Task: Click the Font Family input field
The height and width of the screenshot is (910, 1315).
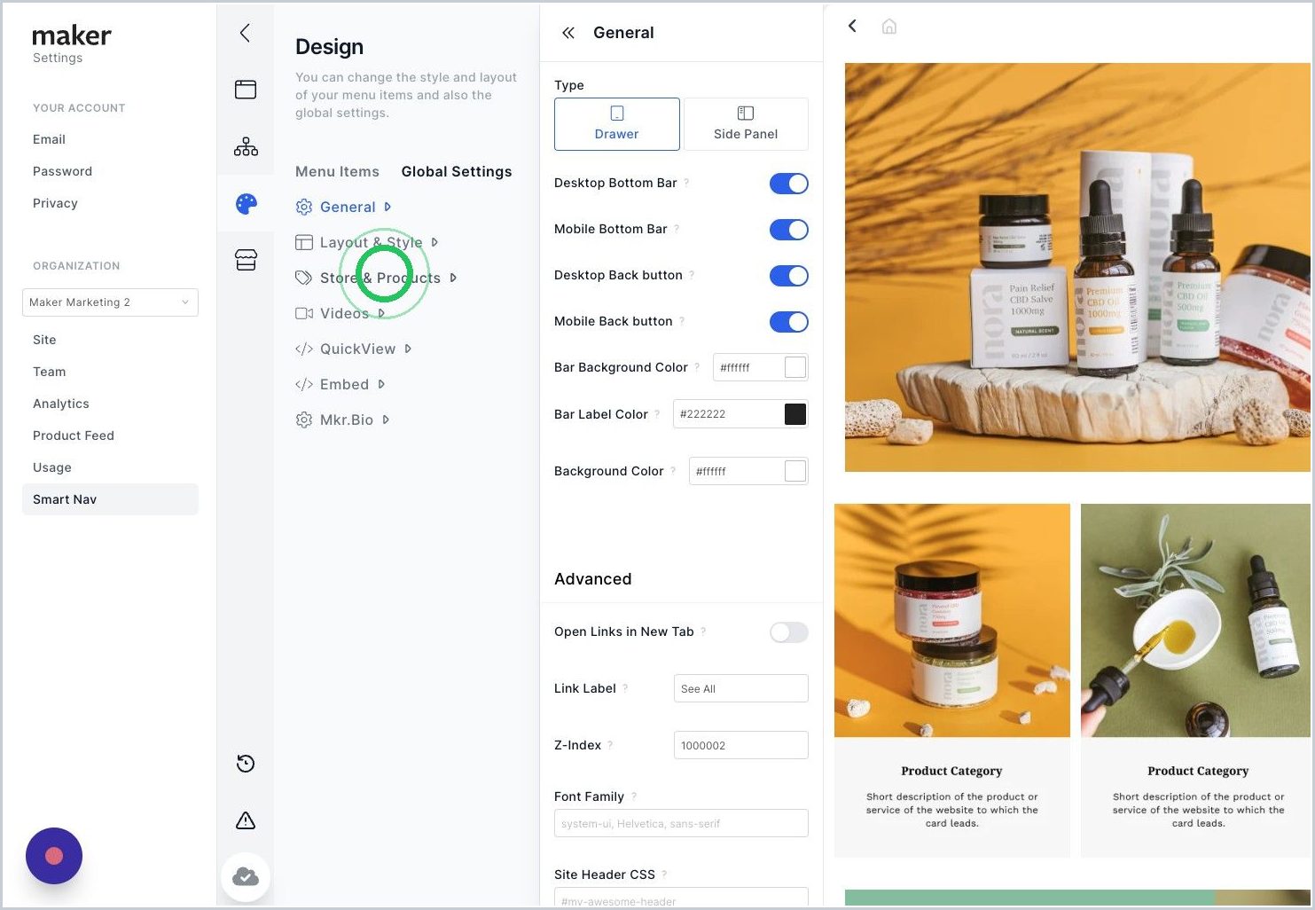Action: coord(681,823)
